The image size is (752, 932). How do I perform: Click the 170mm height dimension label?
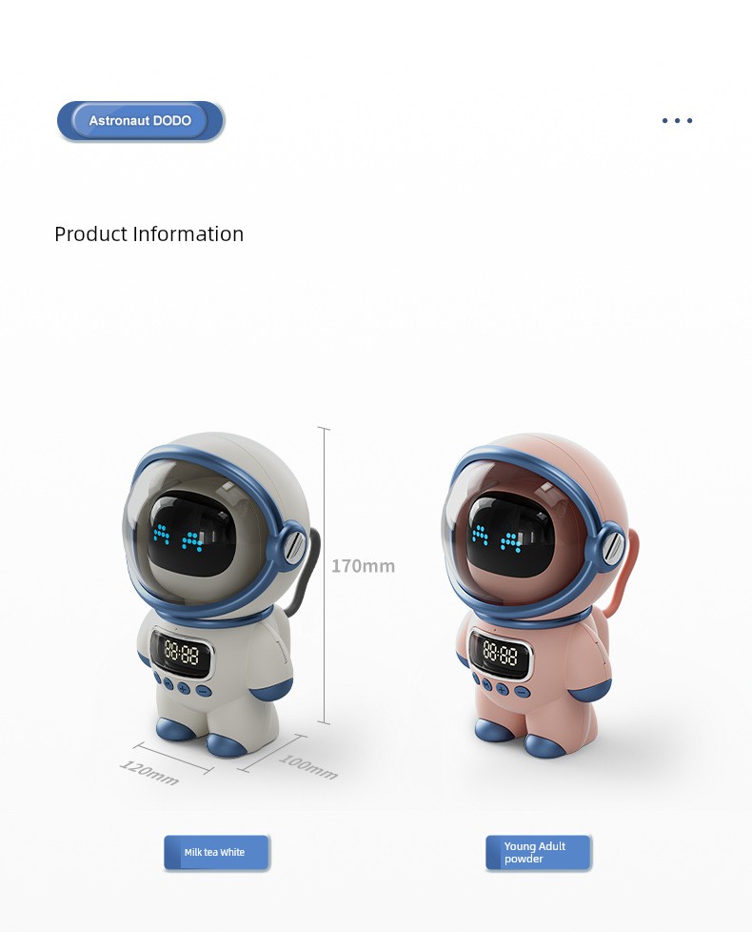click(364, 566)
